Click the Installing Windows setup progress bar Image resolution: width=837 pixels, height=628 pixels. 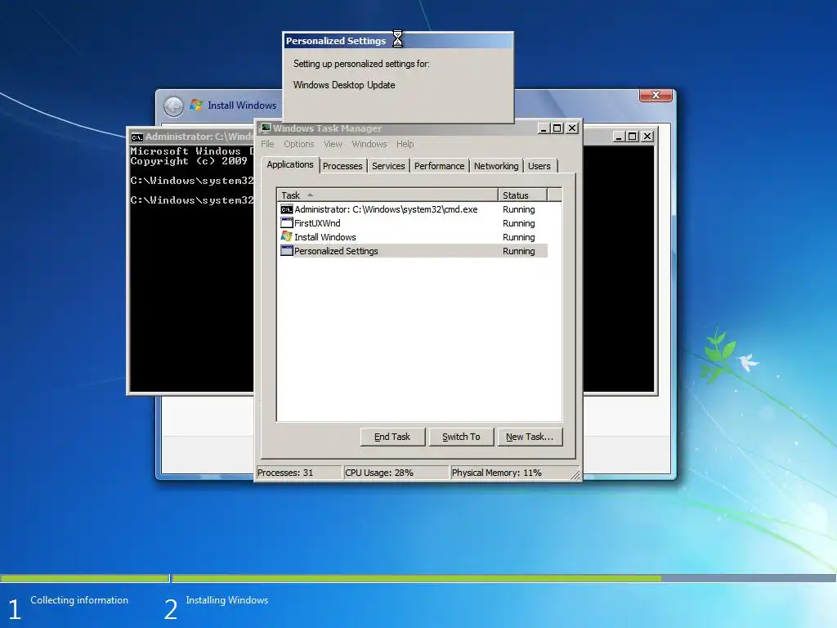coord(504,578)
